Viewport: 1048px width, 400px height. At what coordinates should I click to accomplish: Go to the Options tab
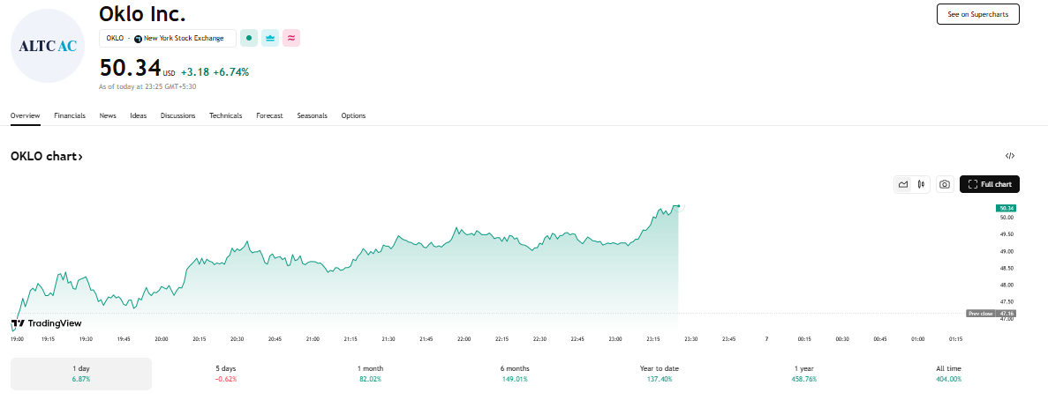click(353, 115)
